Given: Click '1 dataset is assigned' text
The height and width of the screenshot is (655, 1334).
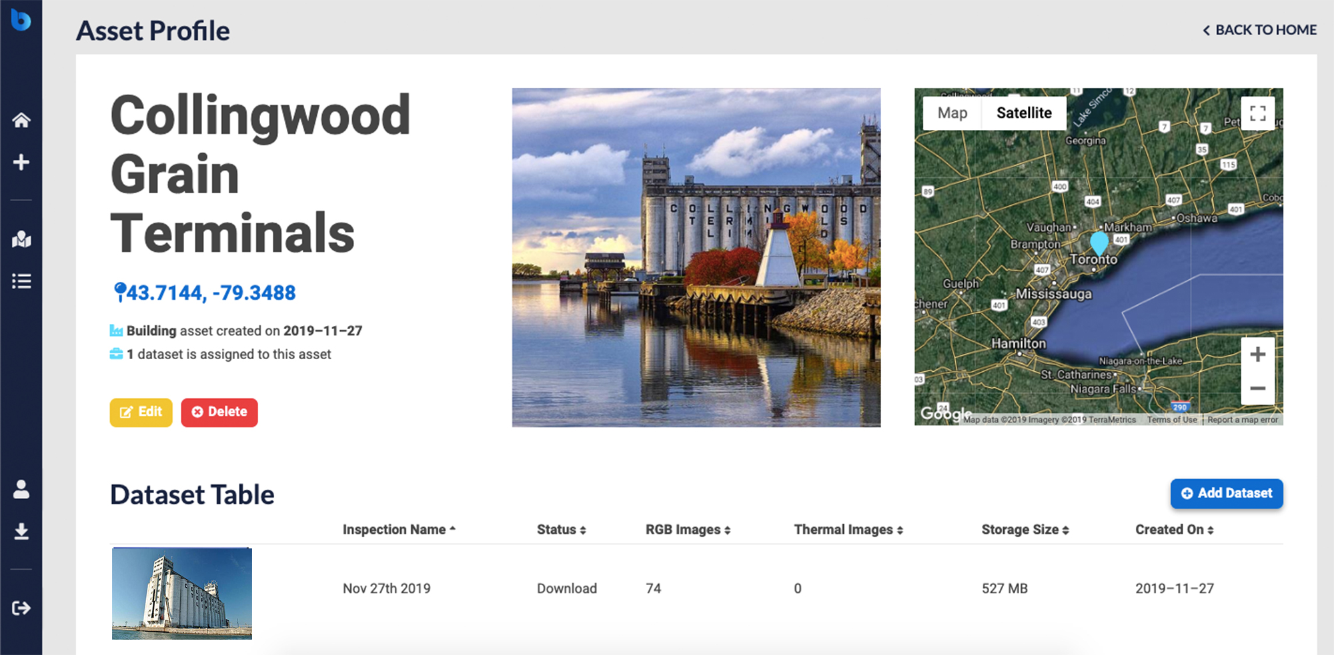Looking at the screenshot, I should 229,354.
